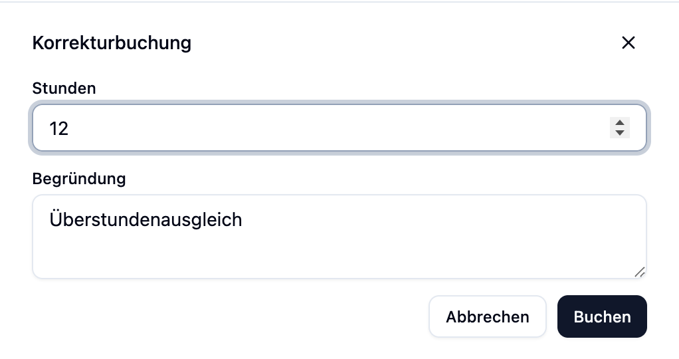Click the Begründung field label
This screenshot has width=679, height=359.
tap(78, 179)
